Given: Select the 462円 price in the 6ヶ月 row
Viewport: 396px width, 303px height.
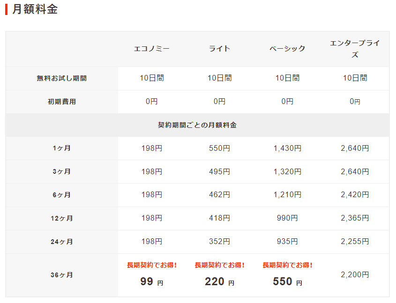Looking at the screenshot, I should (x=219, y=195).
